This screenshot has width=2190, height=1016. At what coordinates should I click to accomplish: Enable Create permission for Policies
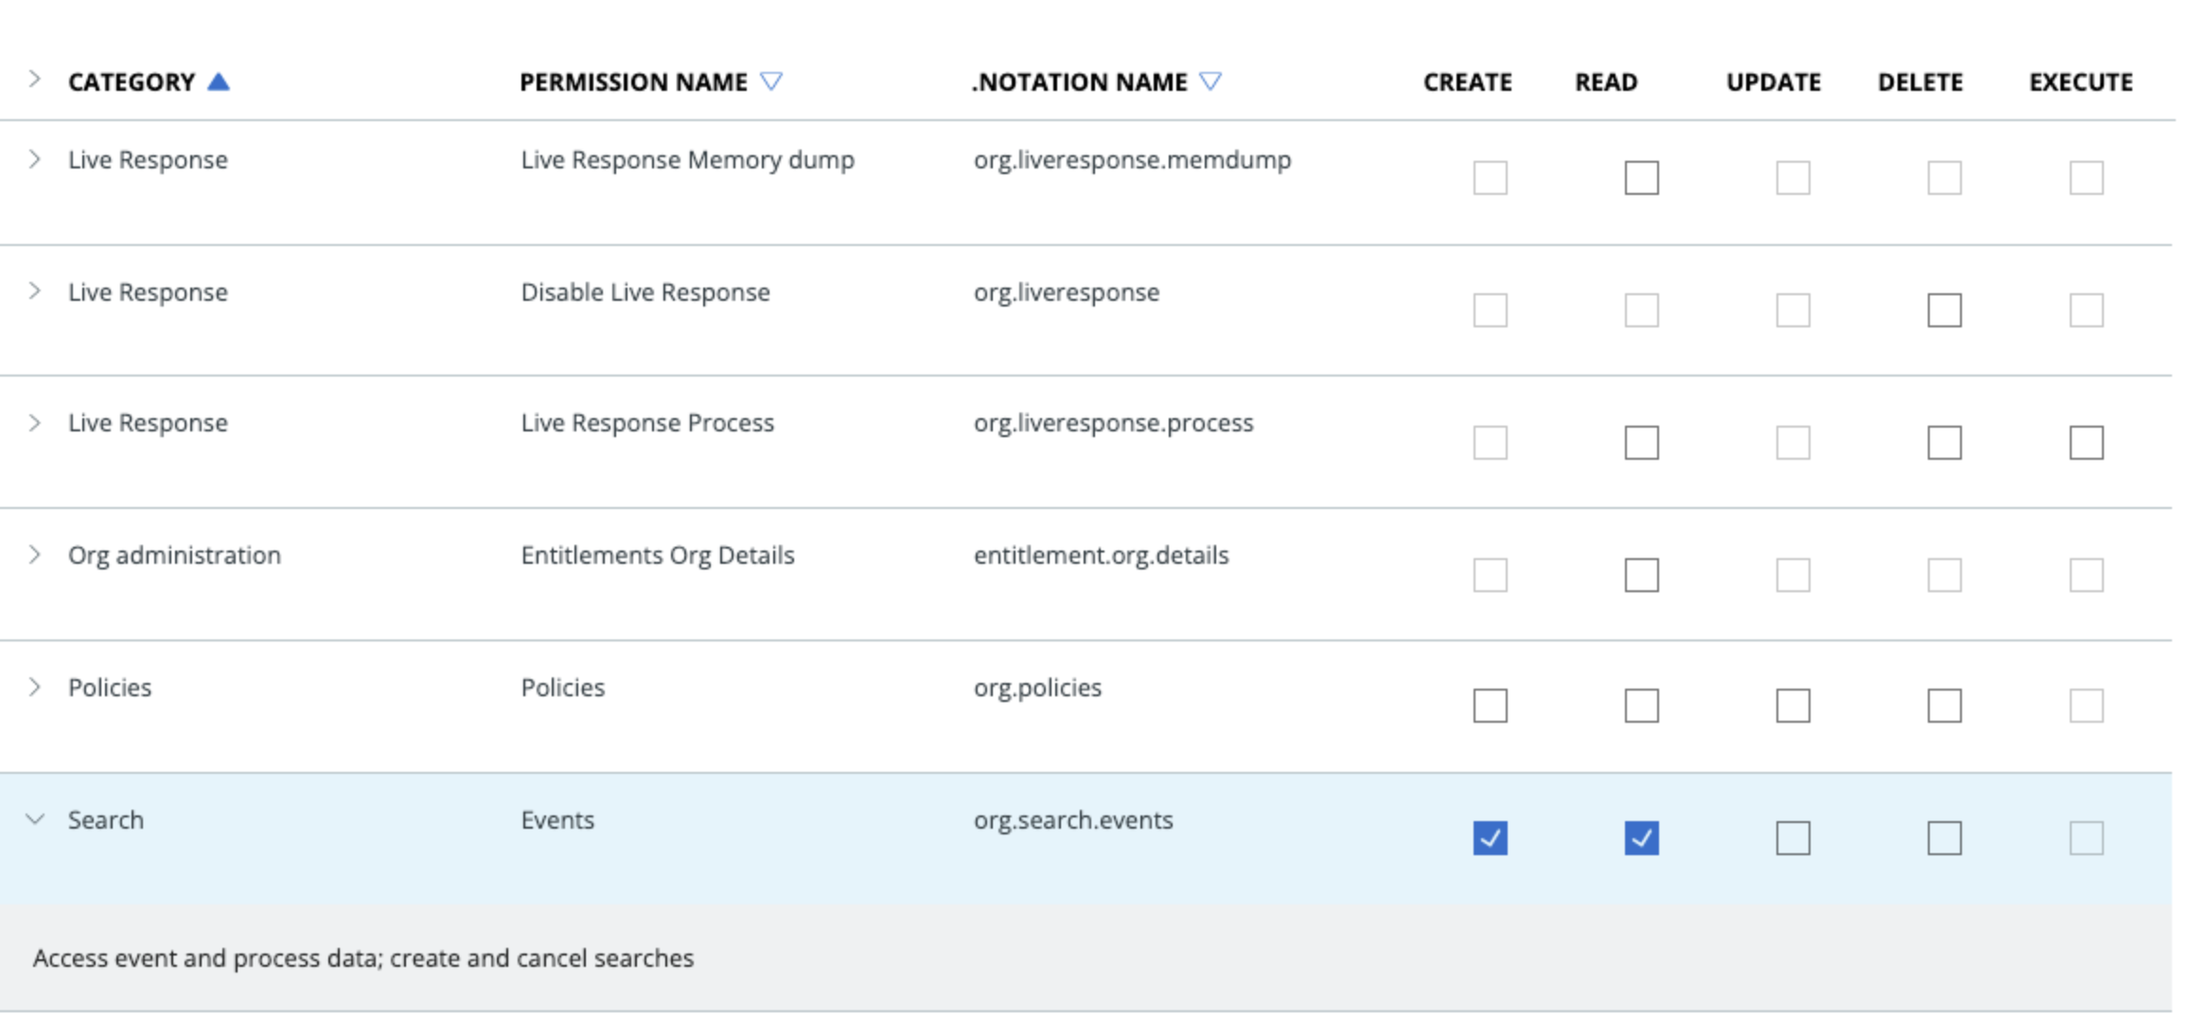click(1490, 706)
